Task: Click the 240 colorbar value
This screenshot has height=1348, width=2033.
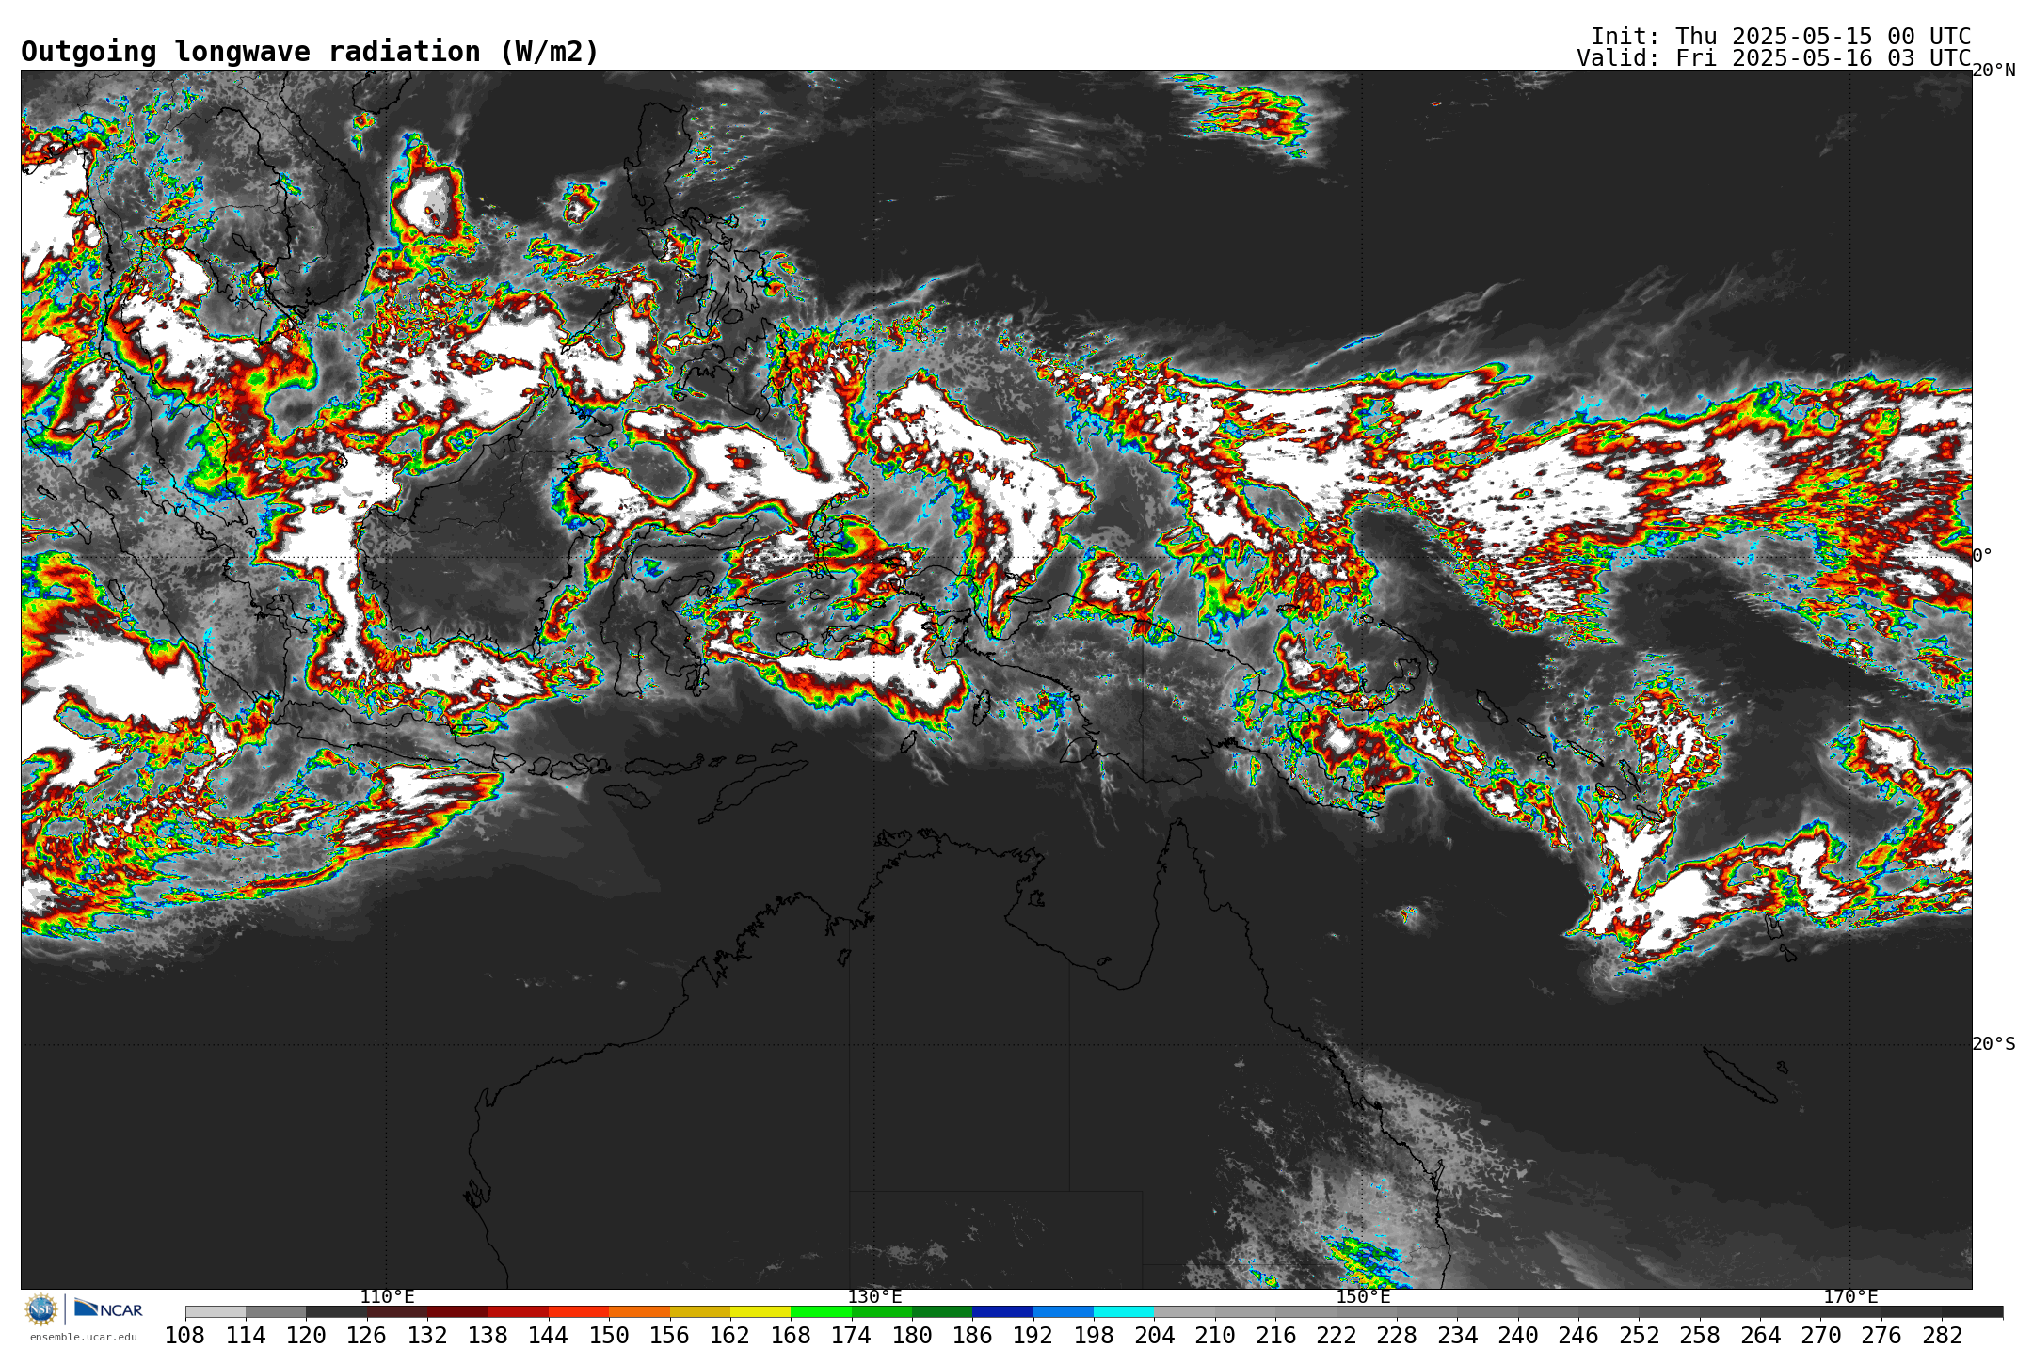Action: 1518,1335
